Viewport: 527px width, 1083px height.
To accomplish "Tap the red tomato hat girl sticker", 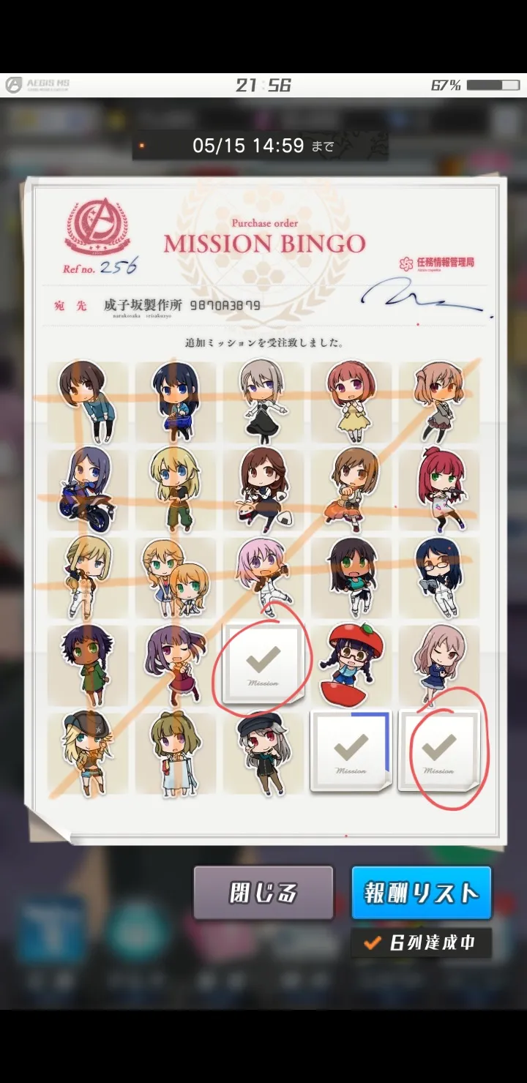I will pyautogui.click(x=351, y=664).
